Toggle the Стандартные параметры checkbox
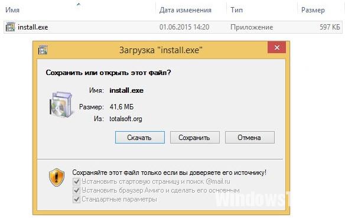 point(76,199)
